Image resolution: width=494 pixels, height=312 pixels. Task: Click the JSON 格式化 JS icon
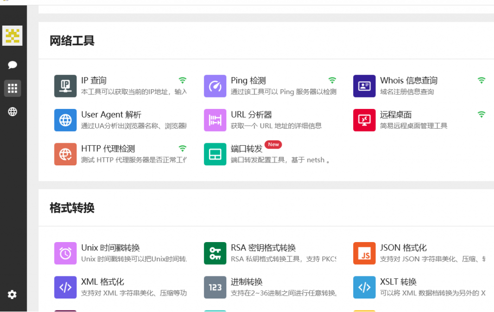click(364, 253)
